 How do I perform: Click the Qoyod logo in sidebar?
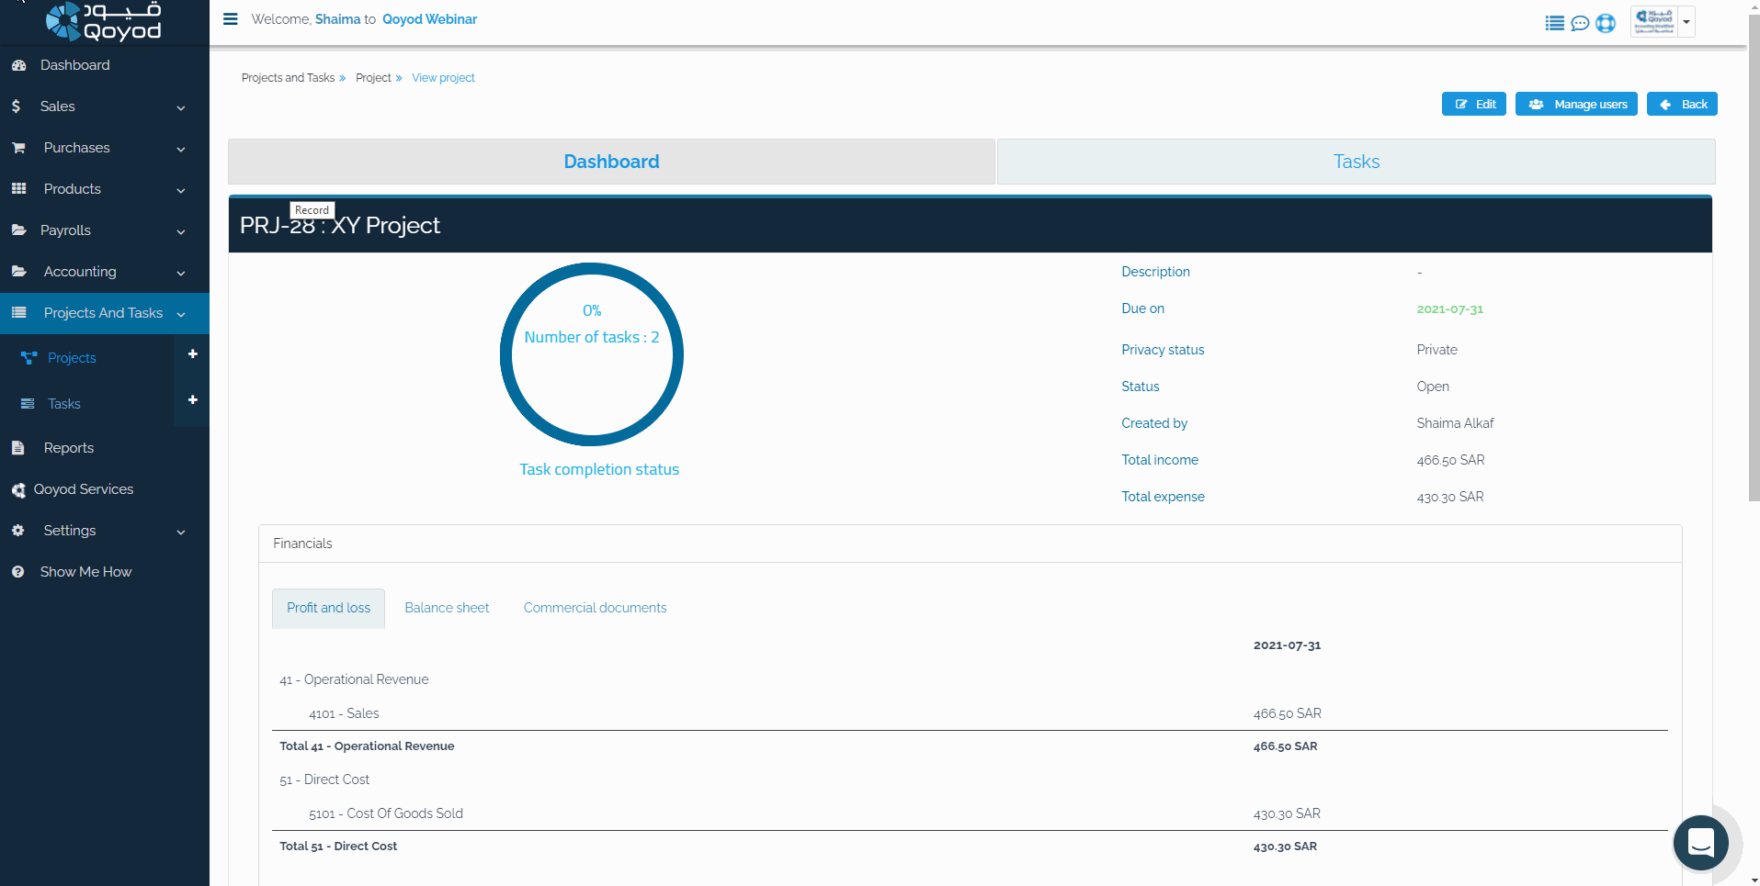point(104,21)
